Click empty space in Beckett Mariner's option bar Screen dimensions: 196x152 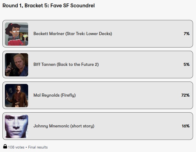pos(146,34)
